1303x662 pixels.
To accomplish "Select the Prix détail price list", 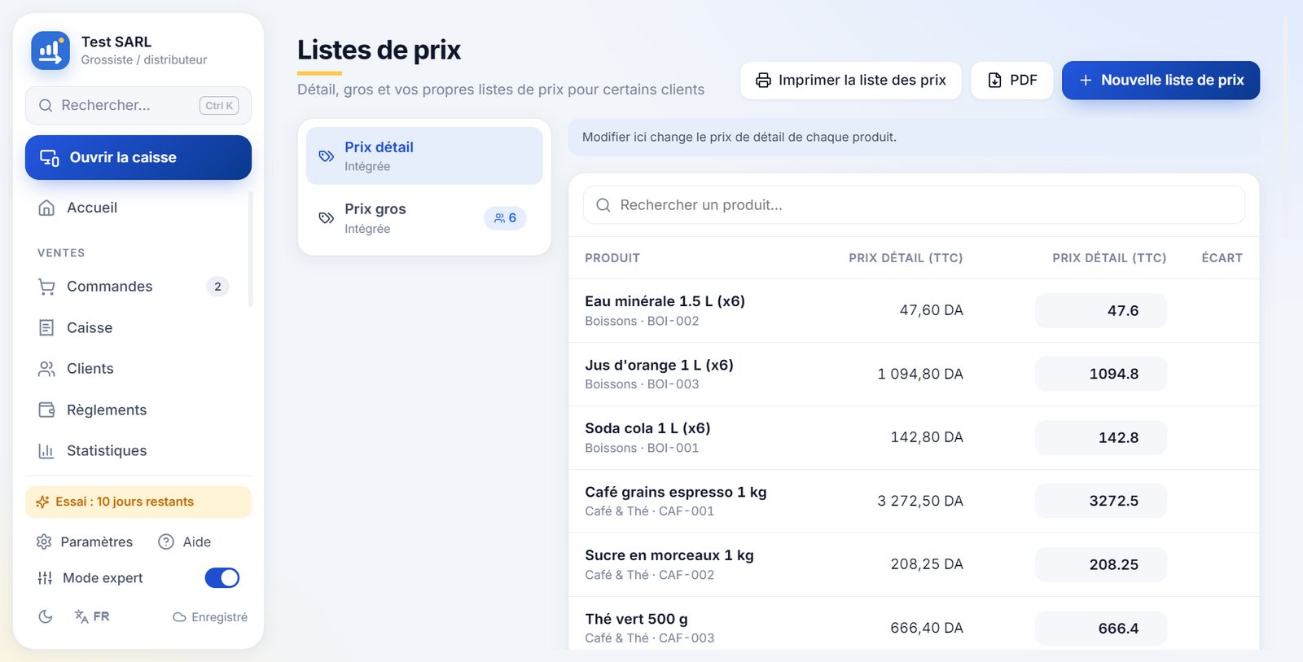I will click(x=424, y=156).
